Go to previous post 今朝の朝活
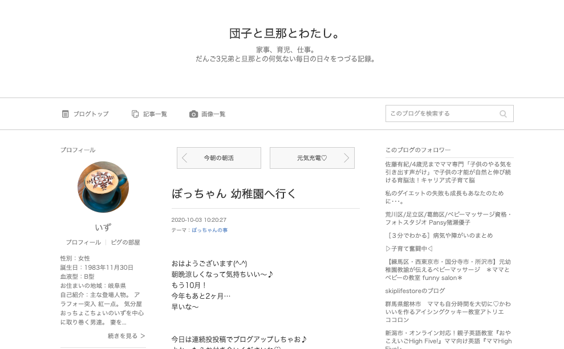The image size is (564, 349). coord(218,158)
